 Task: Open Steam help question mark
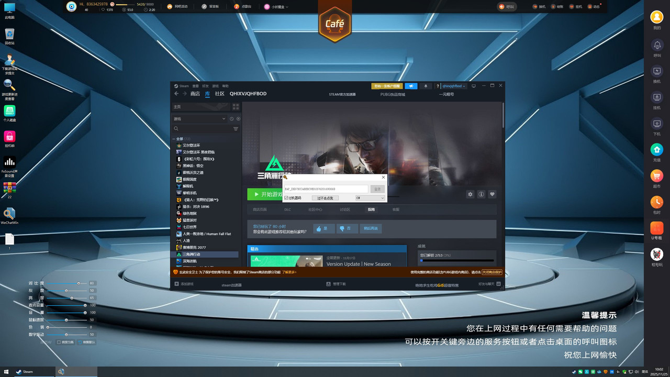click(438, 86)
